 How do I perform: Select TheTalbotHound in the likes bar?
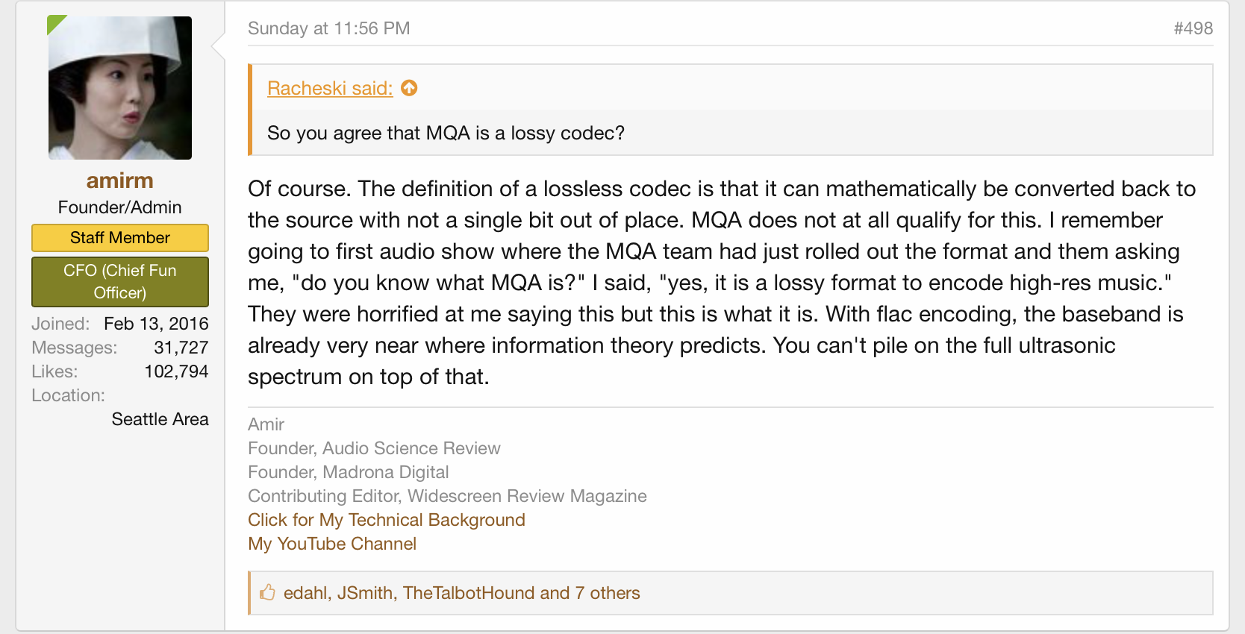(x=469, y=593)
